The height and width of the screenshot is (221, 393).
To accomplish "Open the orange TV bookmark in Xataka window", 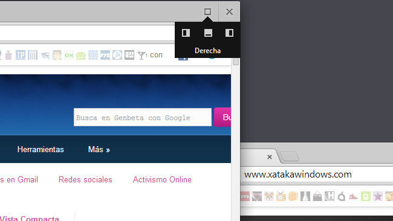I will (x=281, y=196).
